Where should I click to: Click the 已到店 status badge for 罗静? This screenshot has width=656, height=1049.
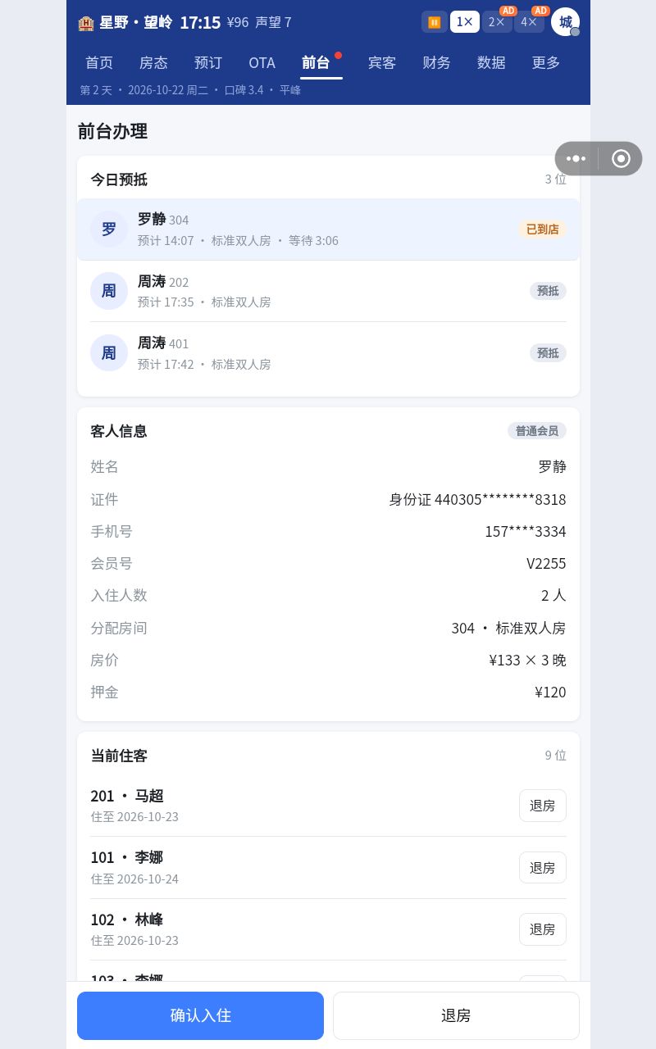[x=542, y=229]
